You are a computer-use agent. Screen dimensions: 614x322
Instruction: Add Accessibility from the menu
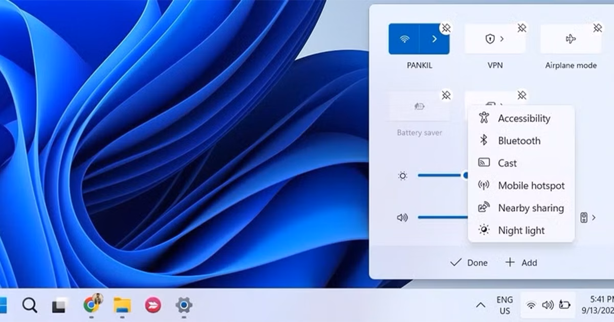pos(521,118)
